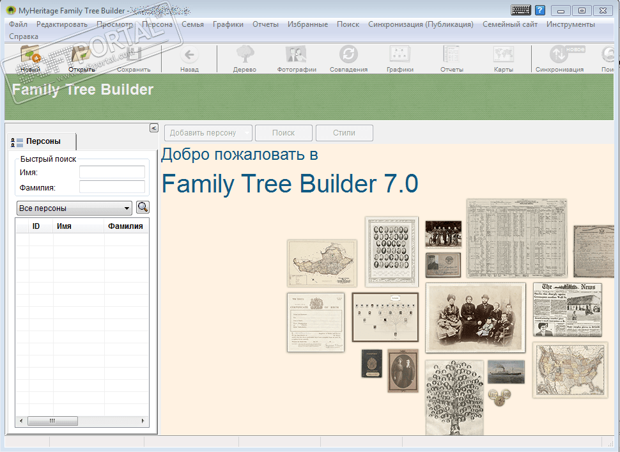
Task: Go back with the Назад arrow icon
Action: (189, 54)
